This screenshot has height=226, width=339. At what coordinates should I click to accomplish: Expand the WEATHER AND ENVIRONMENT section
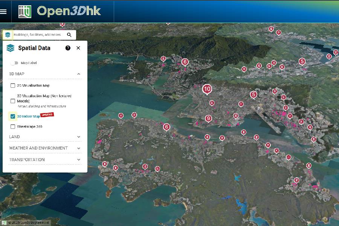coord(79,148)
